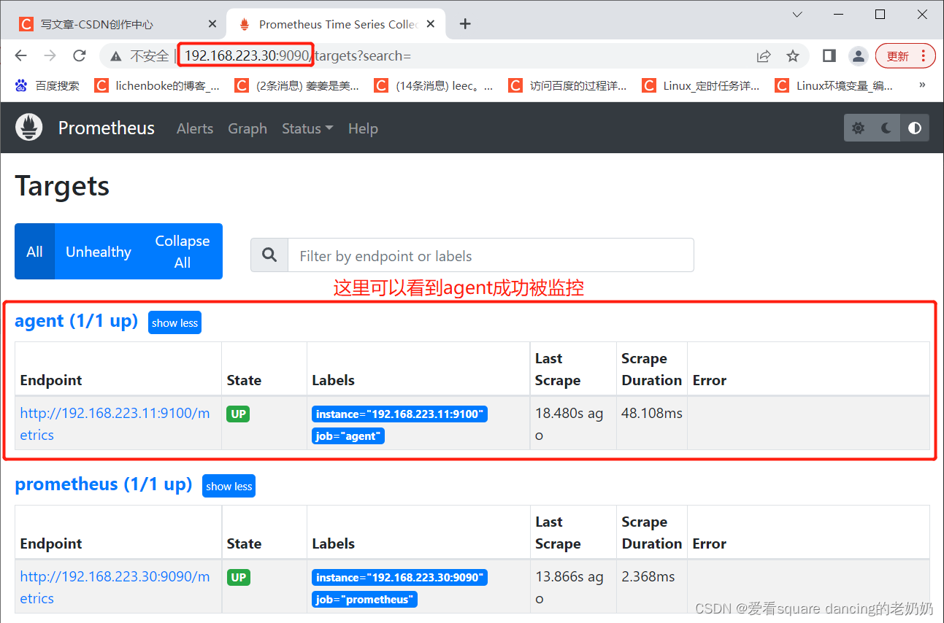Screen dimensions: 944x623
Task: Open 百度搜索 bookmark
Action: (x=47, y=85)
